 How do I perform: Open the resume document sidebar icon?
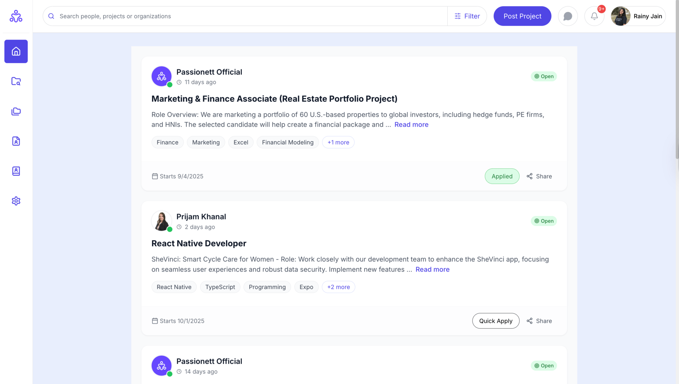coord(16,141)
